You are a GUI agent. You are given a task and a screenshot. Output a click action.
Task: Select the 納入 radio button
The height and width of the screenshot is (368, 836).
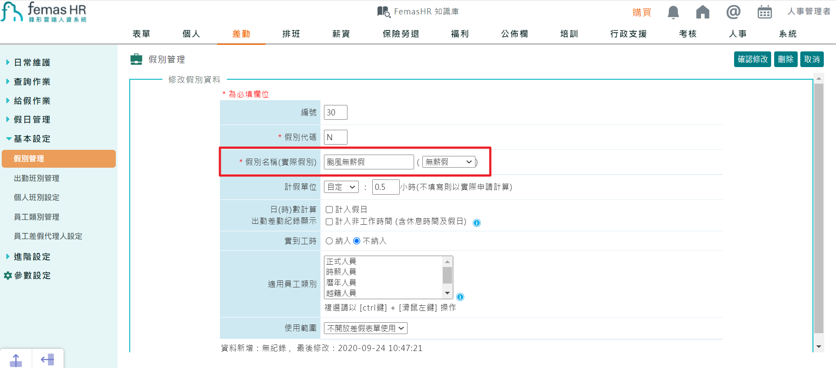[329, 241]
